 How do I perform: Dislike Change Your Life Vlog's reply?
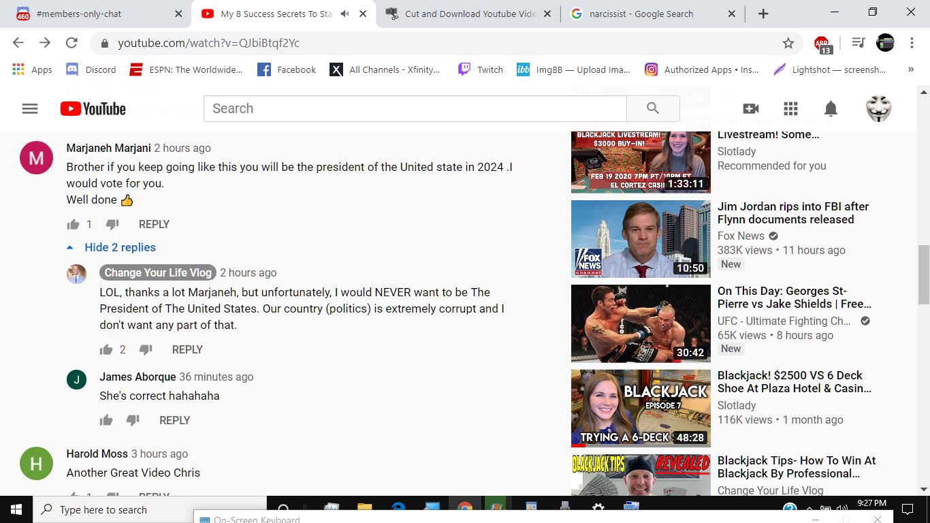click(146, 349)
